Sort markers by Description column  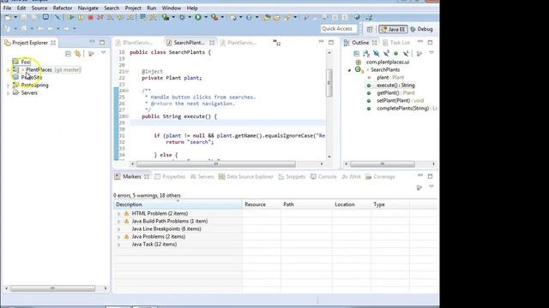[x=178, y=204]
